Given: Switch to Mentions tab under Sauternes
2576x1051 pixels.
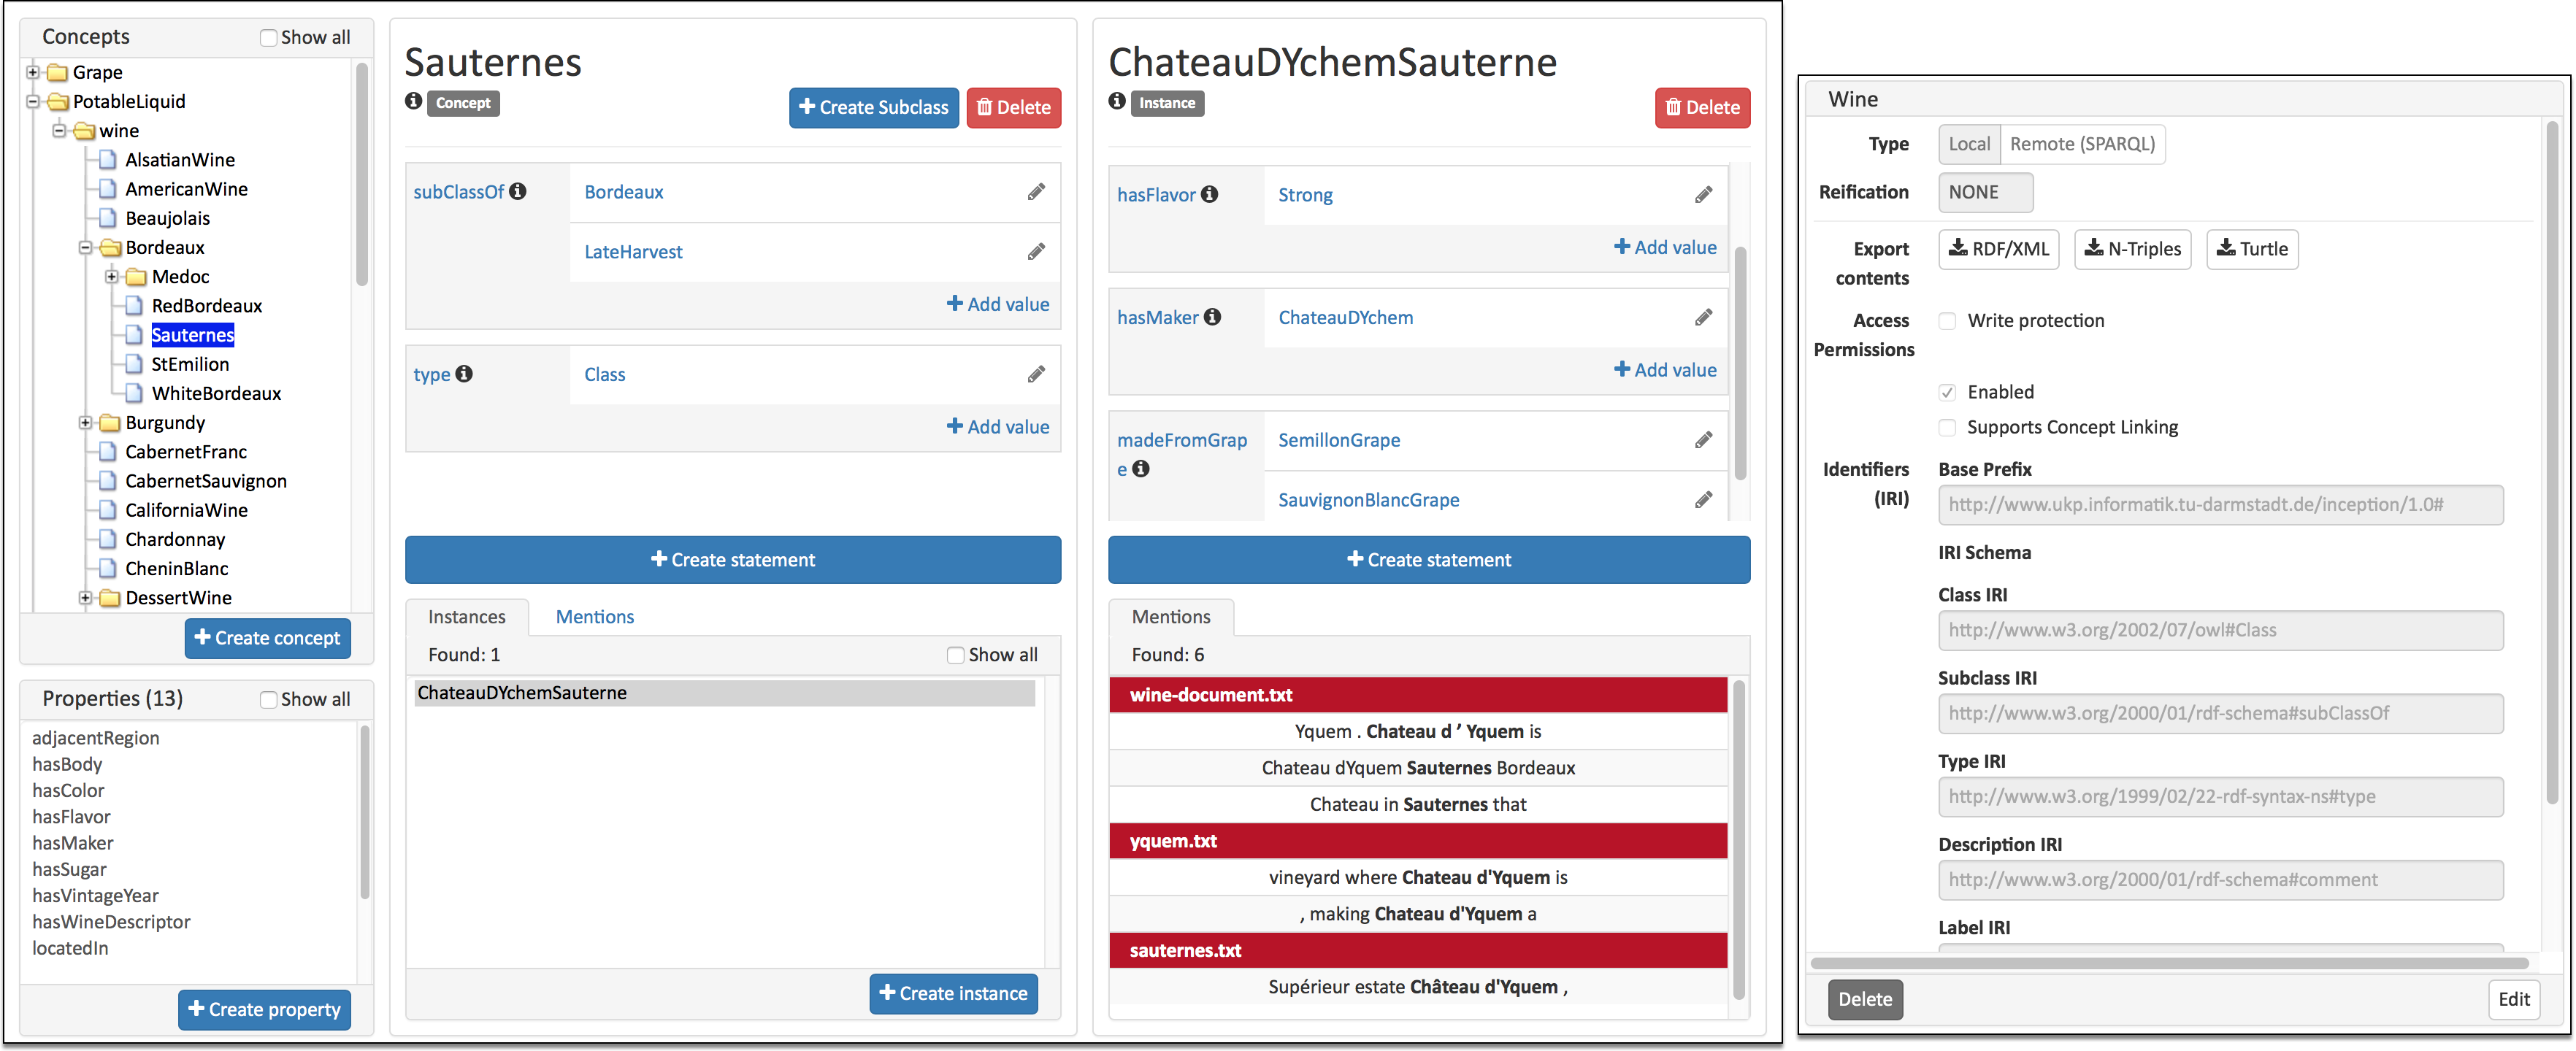Looking at the screenshot, I should 594,617.
